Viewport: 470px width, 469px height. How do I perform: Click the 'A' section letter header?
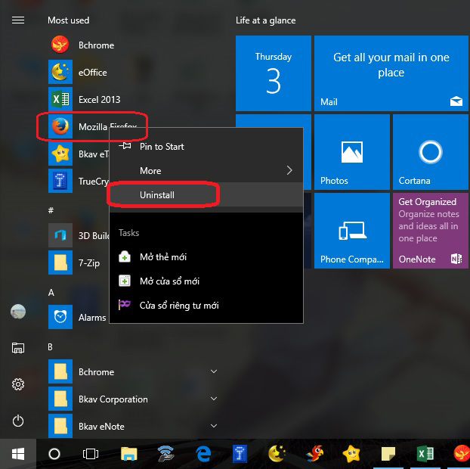point(51,292)
